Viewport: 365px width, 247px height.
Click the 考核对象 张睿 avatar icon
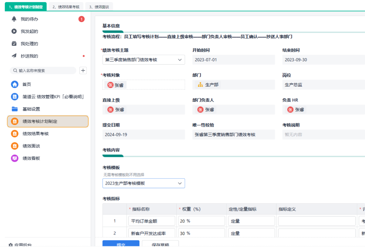(x=110, y=85)
